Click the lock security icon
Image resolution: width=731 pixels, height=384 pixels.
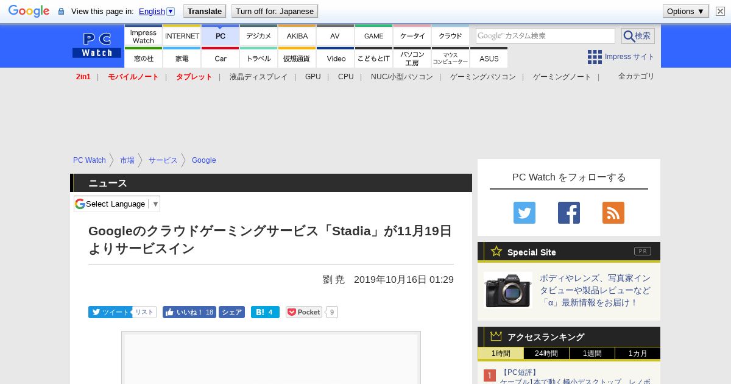pyautogui.click(x=61, y=12)
